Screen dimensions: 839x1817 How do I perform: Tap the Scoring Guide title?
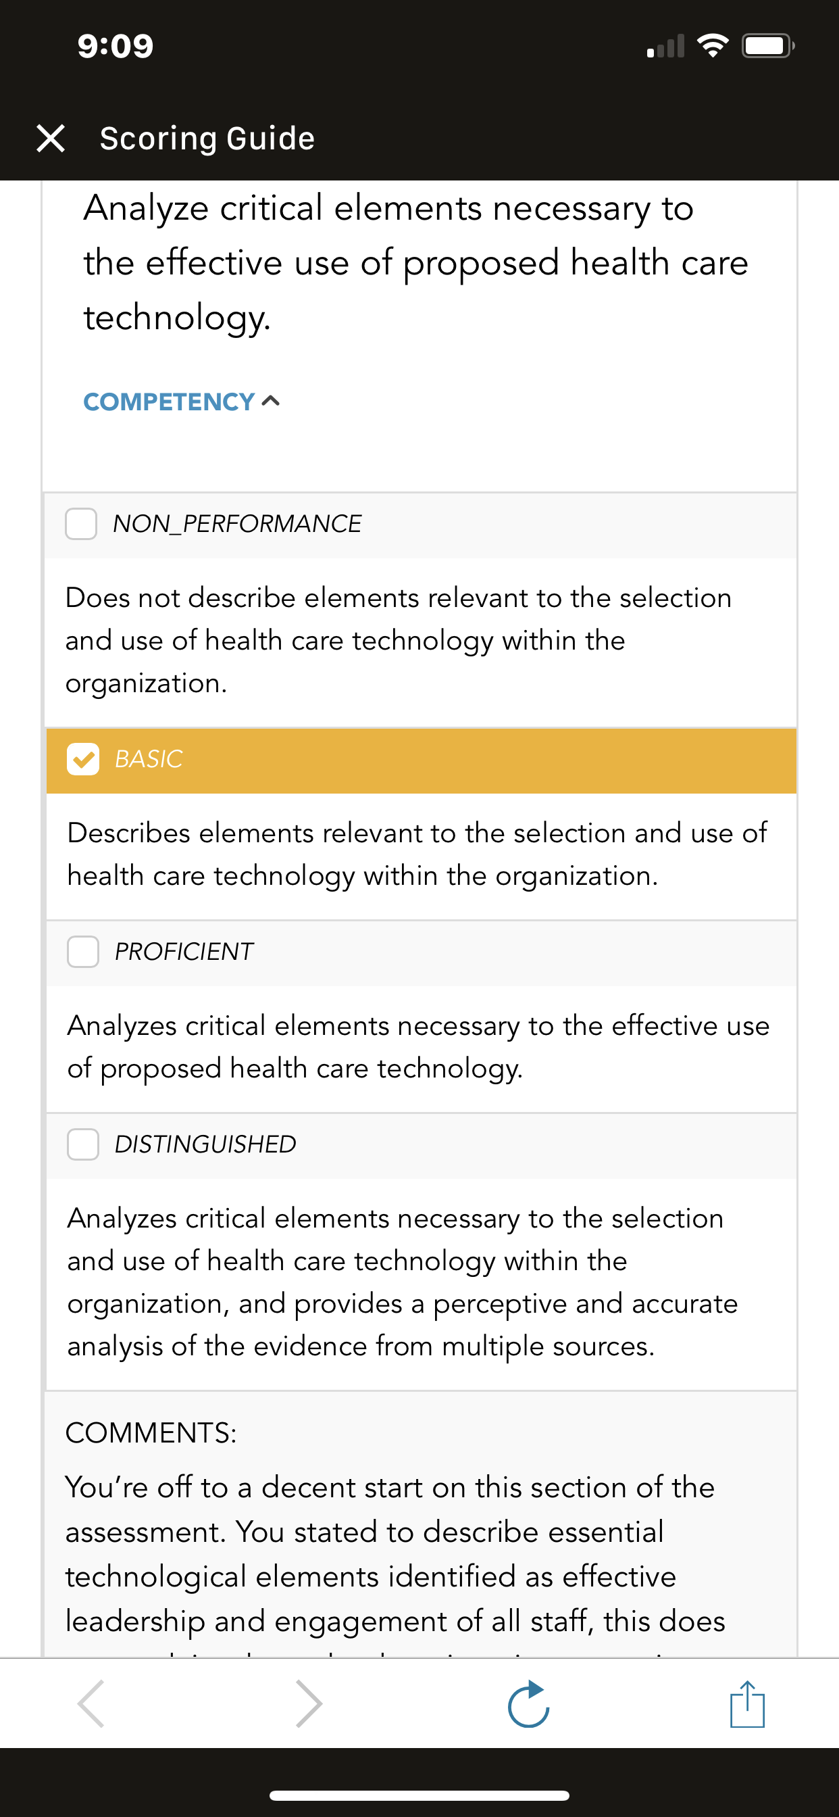point(207,139)
